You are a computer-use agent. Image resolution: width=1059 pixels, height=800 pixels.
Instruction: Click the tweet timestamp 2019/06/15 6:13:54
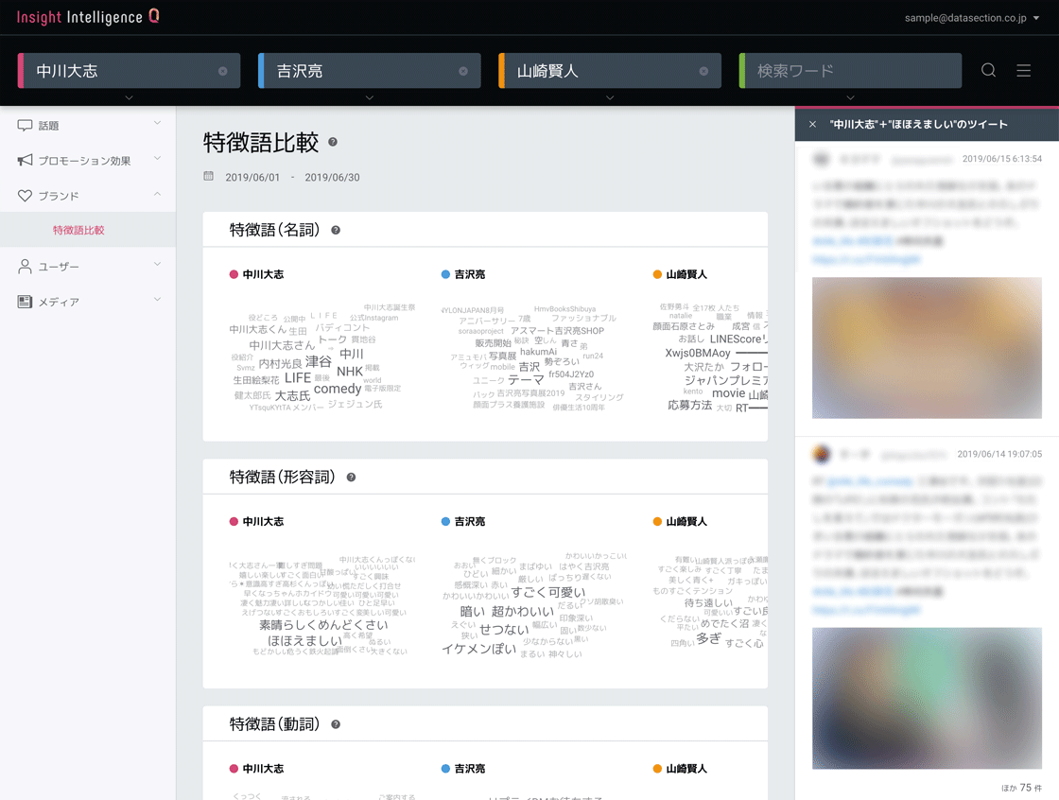pos(1002,159)
